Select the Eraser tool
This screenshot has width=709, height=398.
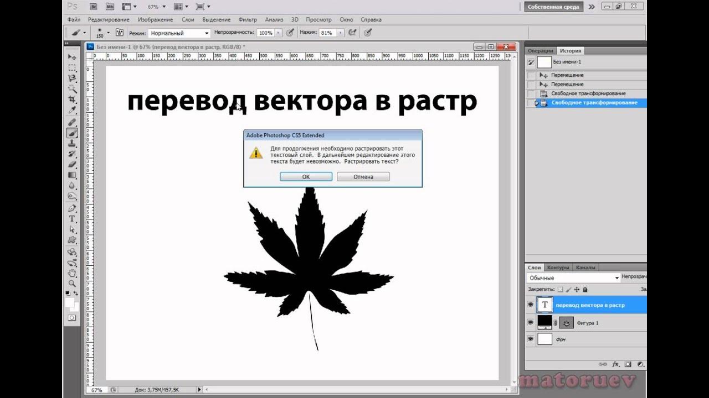(x=72, y=164)
